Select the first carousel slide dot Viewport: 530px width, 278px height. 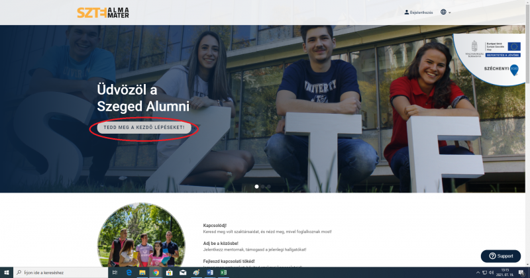coord(256,187)
